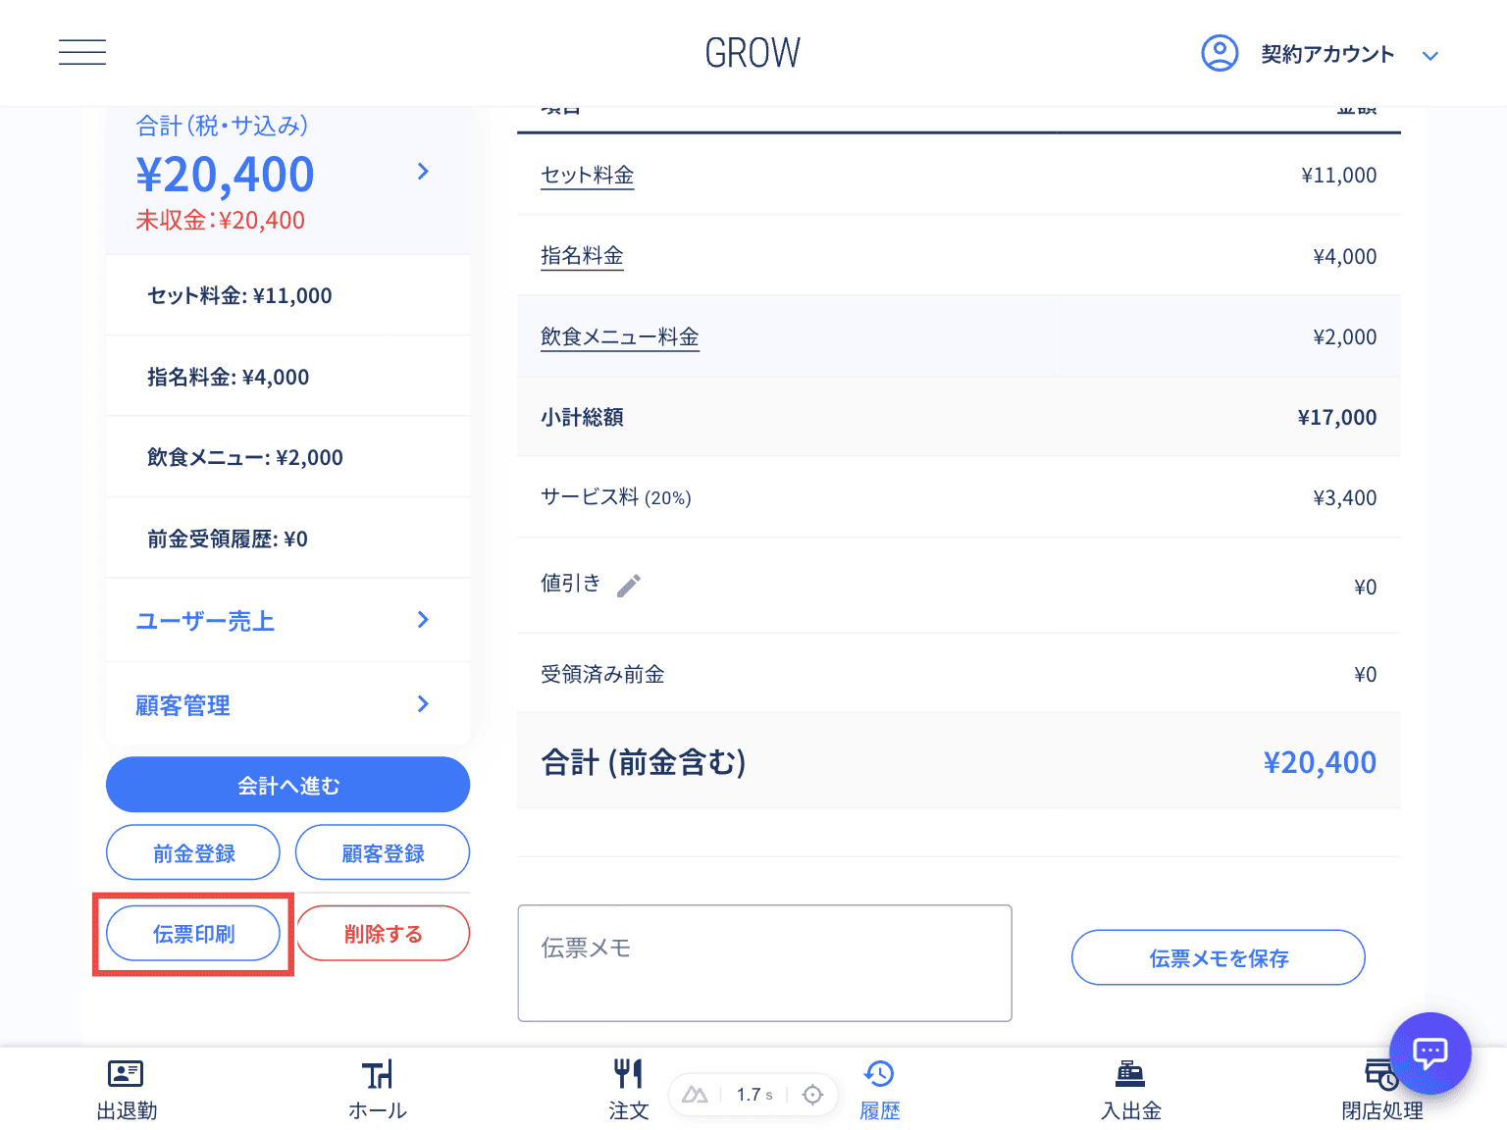Click the 前金登録 button
The height and width of the screenshot is (1130, 1507).
193,852
